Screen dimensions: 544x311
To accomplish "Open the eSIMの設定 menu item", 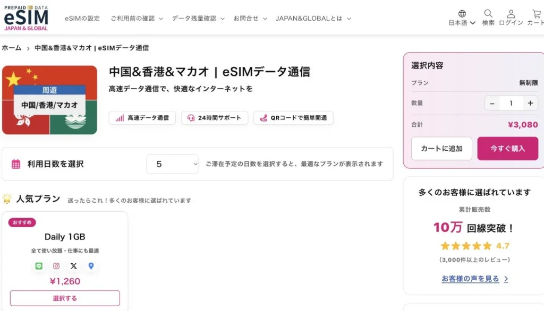I will [82, 19].
